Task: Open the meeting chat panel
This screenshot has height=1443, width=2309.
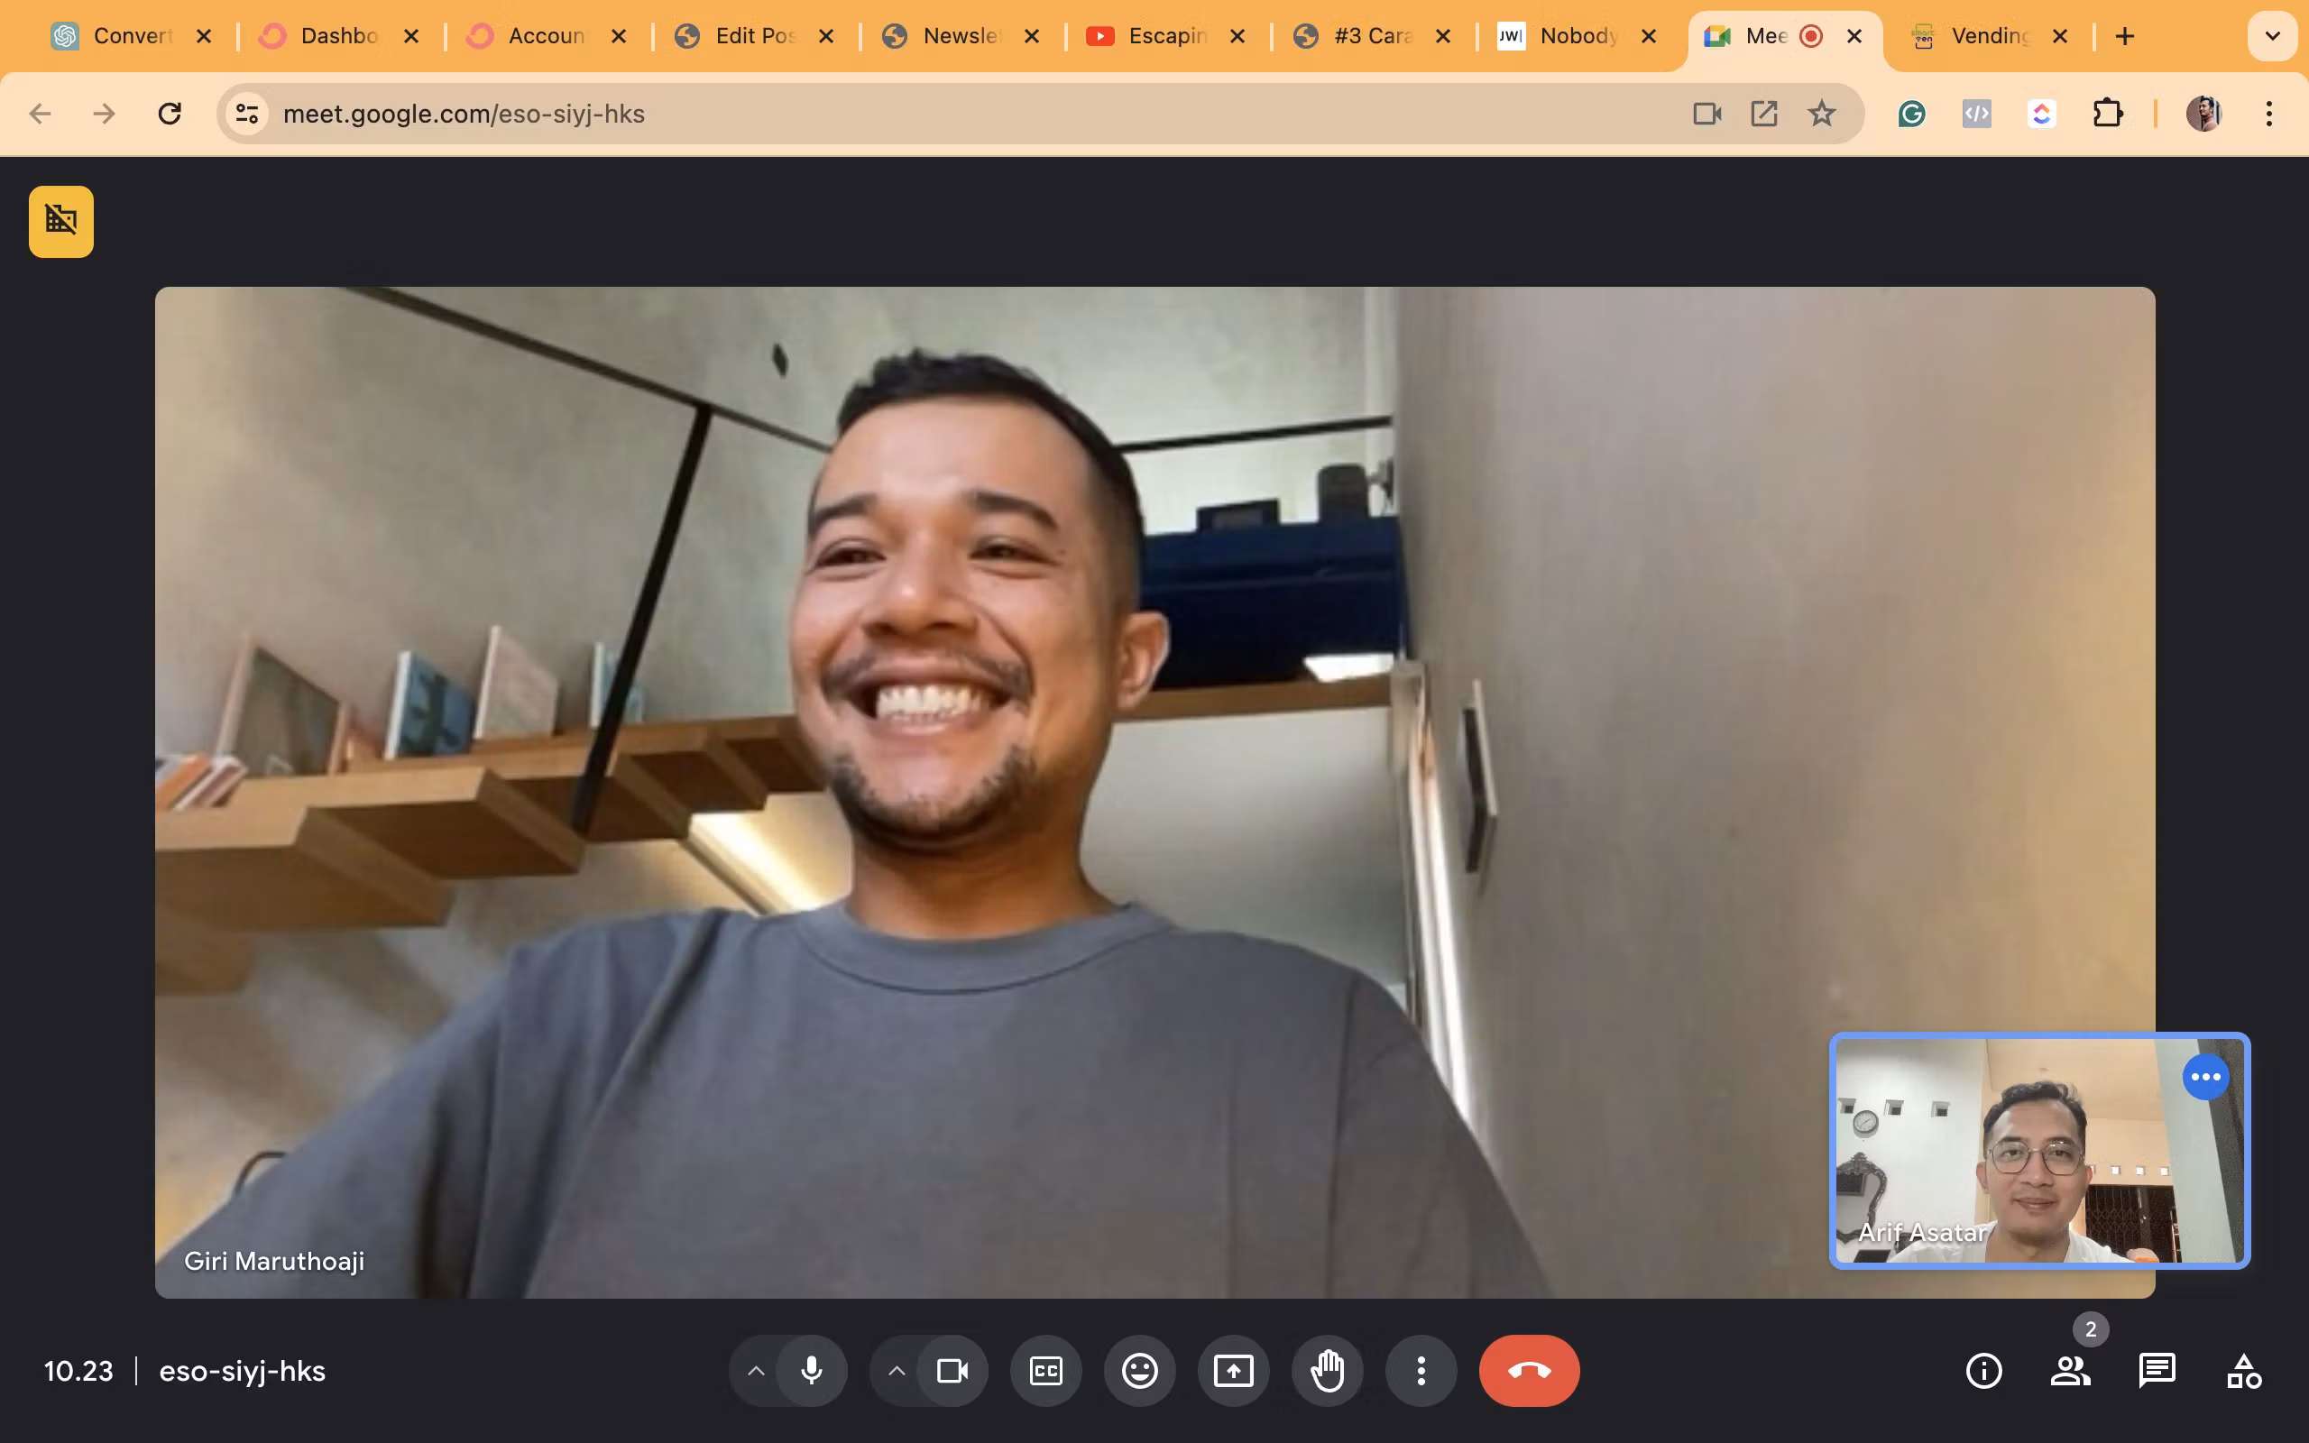Action: 2157,1371
